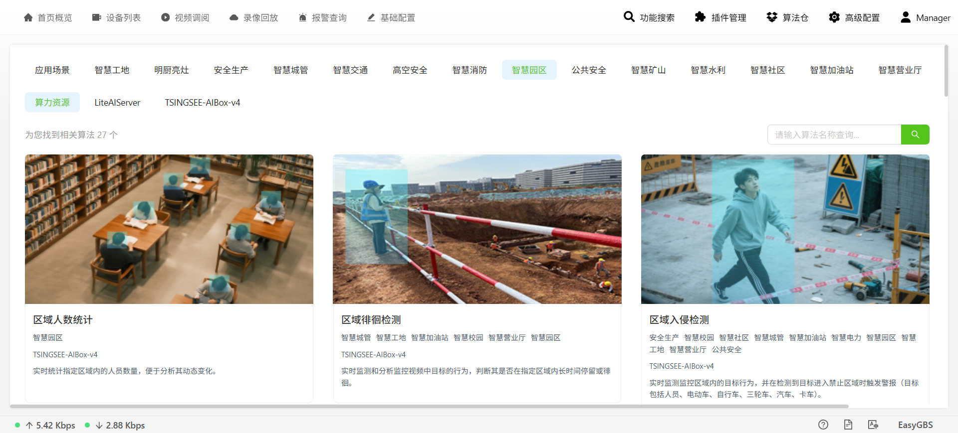Screen dimensions: 958x433
Task: Click the 高级配置 gear icon
Action: (x=834, y=17)
